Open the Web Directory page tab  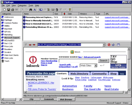click(x=79, y=73)
